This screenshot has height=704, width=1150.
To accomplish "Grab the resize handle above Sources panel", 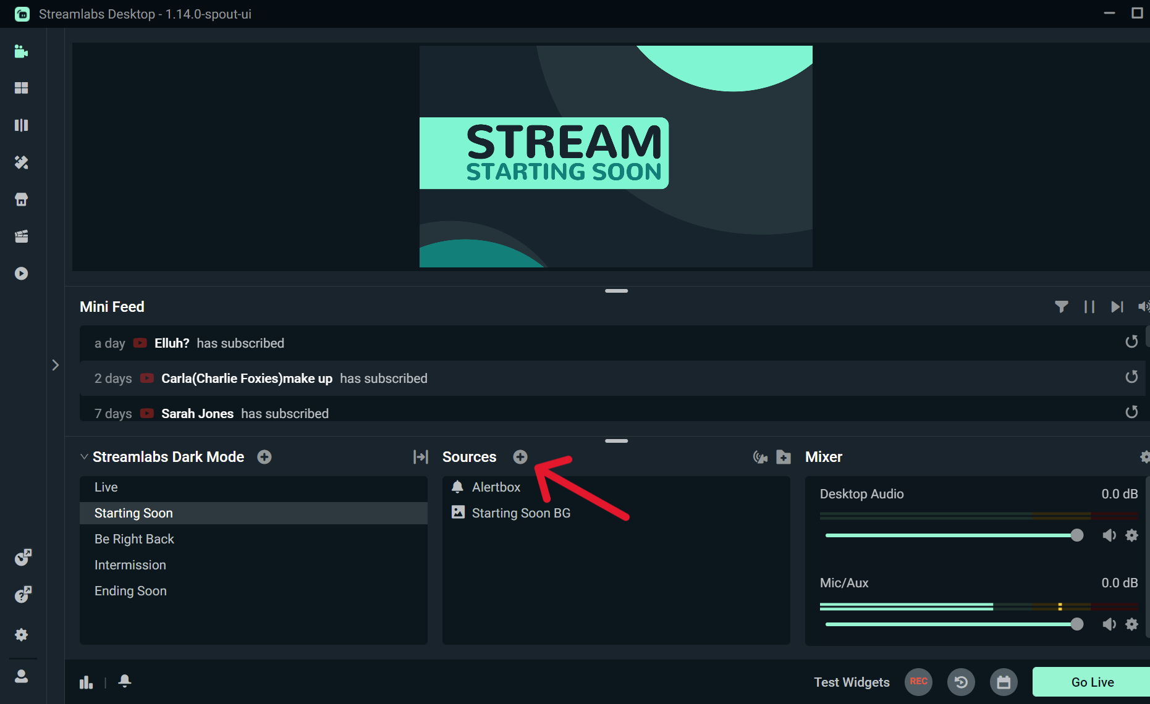I will (x=616, y=441).
